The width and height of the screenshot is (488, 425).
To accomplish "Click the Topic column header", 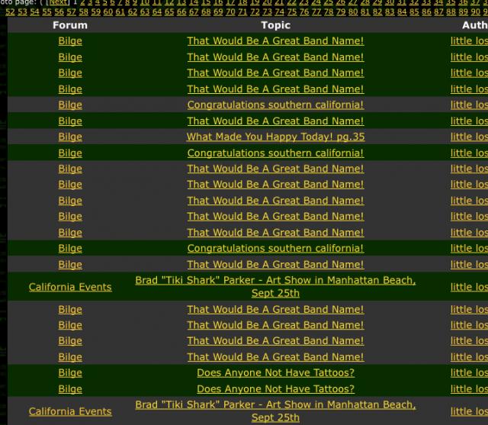I will tap(275, 25).
